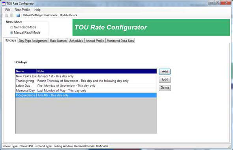Click the Add holiday button
The width and height of the screenshot is (233, 150).
click(165, 72)
